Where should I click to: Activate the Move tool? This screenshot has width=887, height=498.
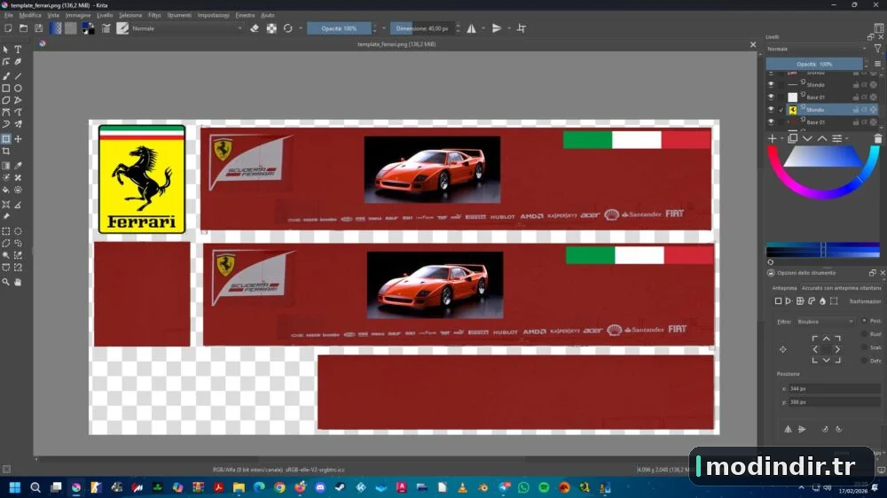18,138
